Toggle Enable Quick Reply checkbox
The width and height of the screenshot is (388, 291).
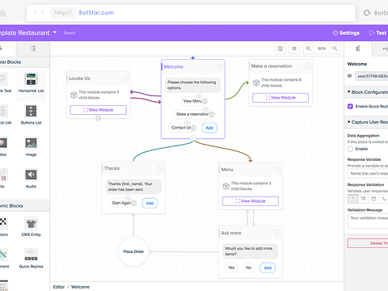point(350,106)
